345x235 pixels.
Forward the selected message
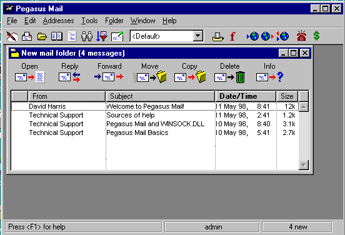click(109, 72)
